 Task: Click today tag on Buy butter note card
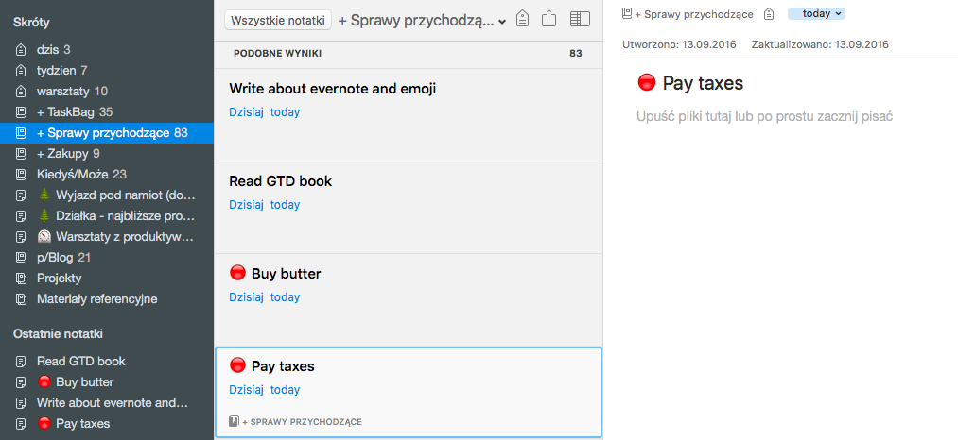coord(286,297)
